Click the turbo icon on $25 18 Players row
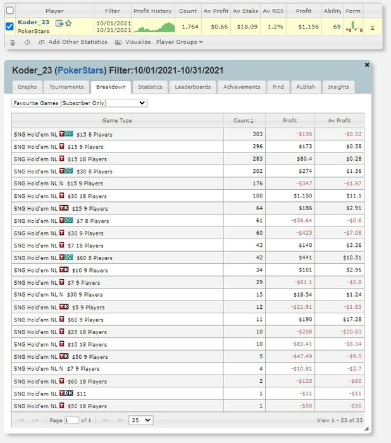Image resolution: width=391 pixels, height=443 pixels. 62,332
